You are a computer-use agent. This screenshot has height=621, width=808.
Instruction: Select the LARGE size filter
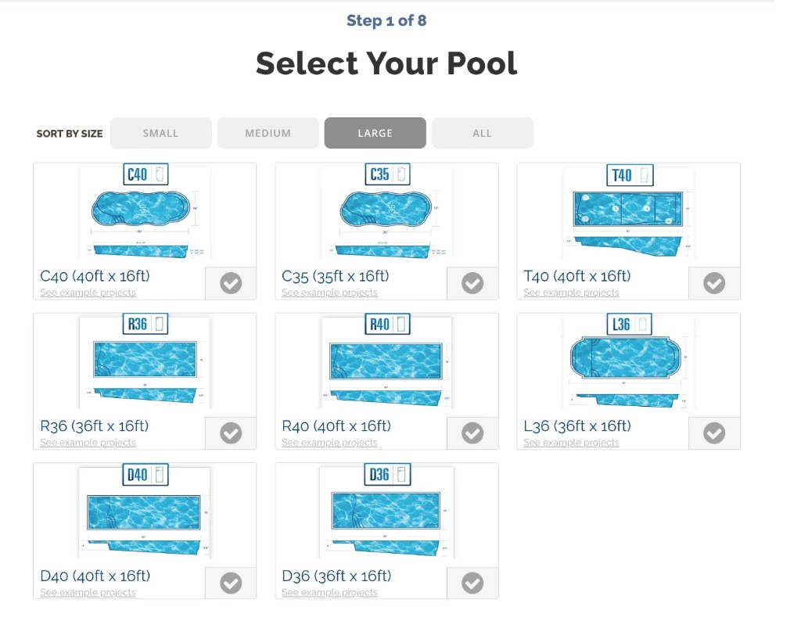(375, 132)
